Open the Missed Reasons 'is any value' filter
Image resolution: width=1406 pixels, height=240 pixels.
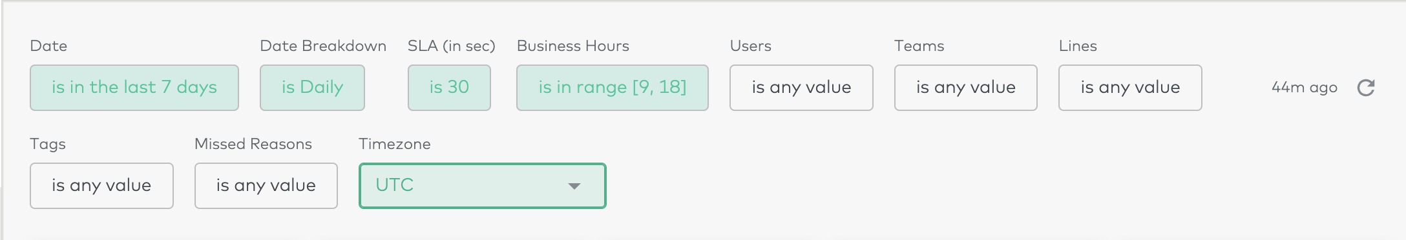tap(266, 186)
